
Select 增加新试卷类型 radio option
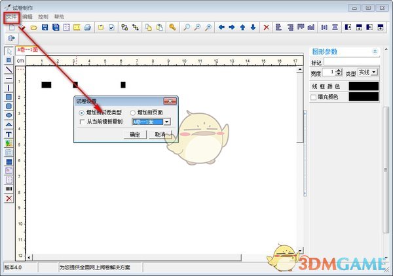coord(81,113)
